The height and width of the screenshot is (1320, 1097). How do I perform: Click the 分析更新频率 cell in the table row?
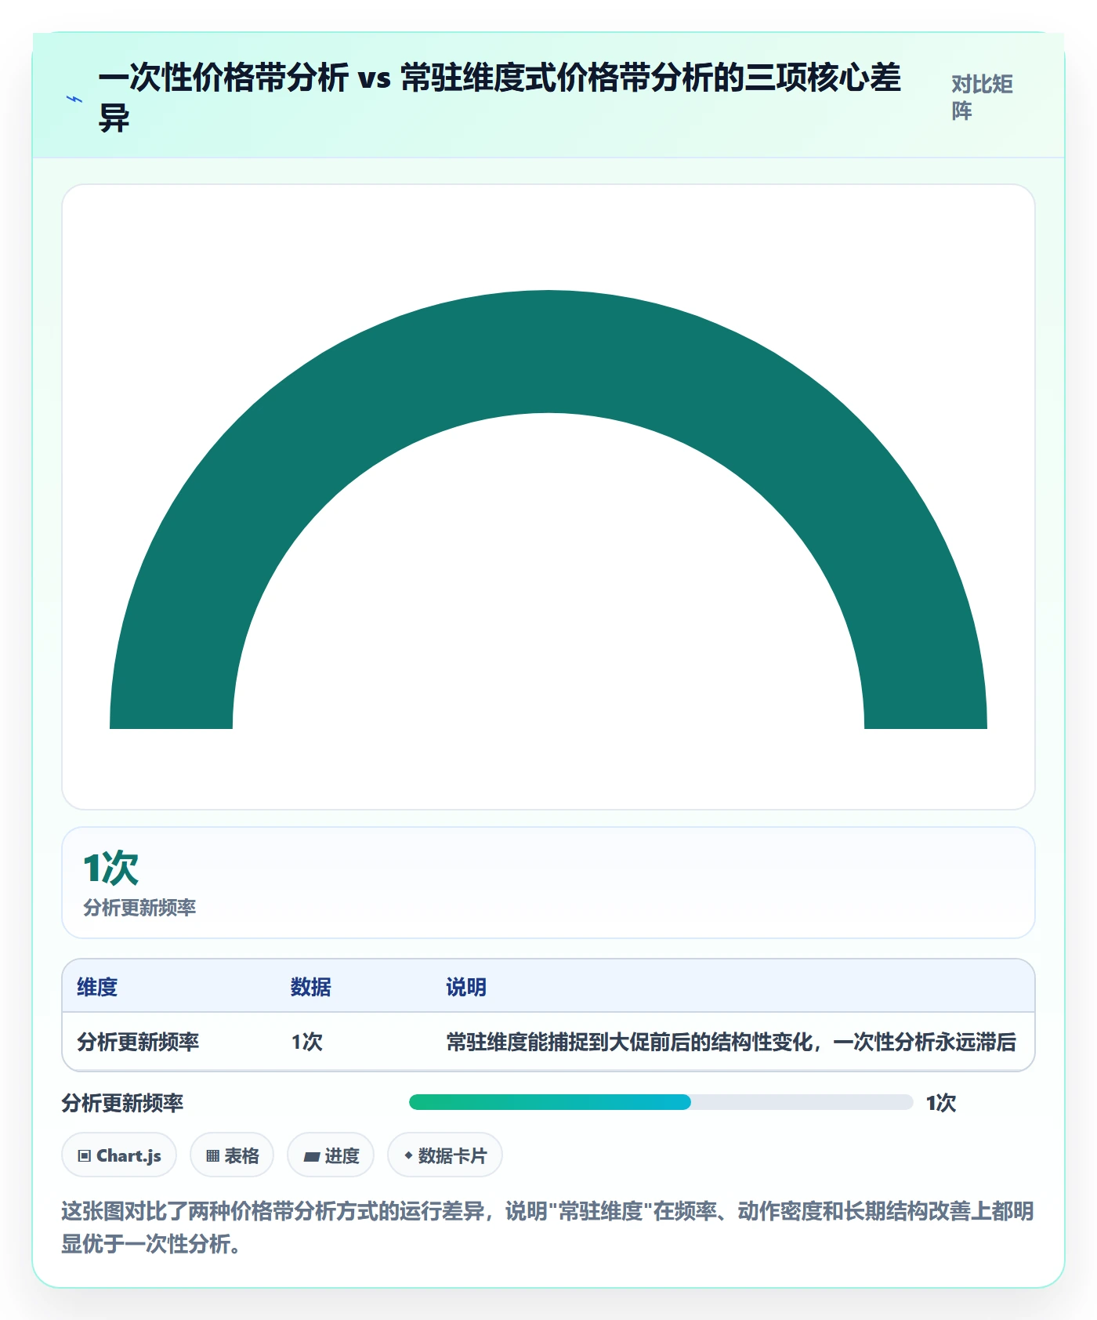138,1042
